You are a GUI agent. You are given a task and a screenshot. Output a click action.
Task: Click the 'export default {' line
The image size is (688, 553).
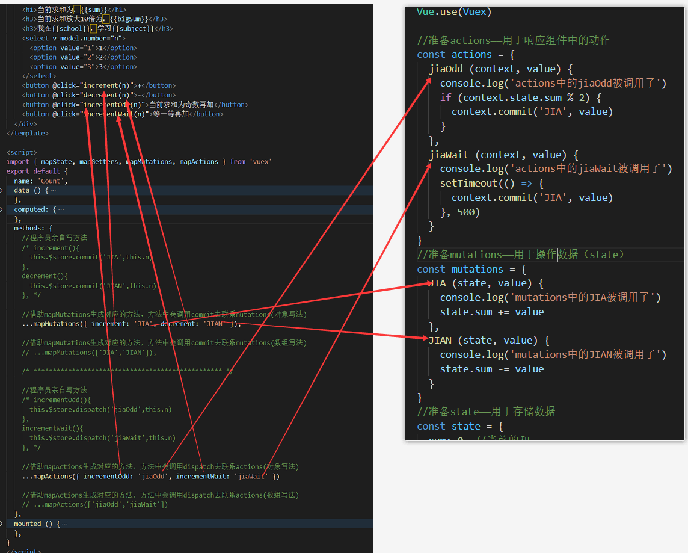point(37,171)
